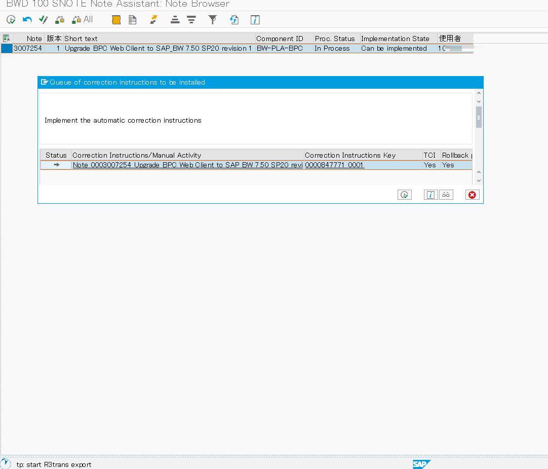Click the Correction Instructions Key column header
The image size is (548, 469).
coord(363,155)
